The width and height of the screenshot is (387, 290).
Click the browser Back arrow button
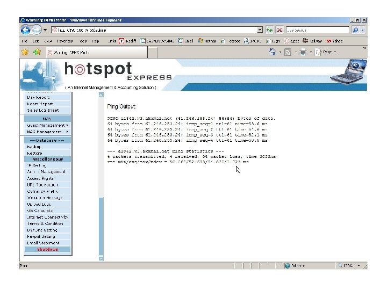click(25, 30)
